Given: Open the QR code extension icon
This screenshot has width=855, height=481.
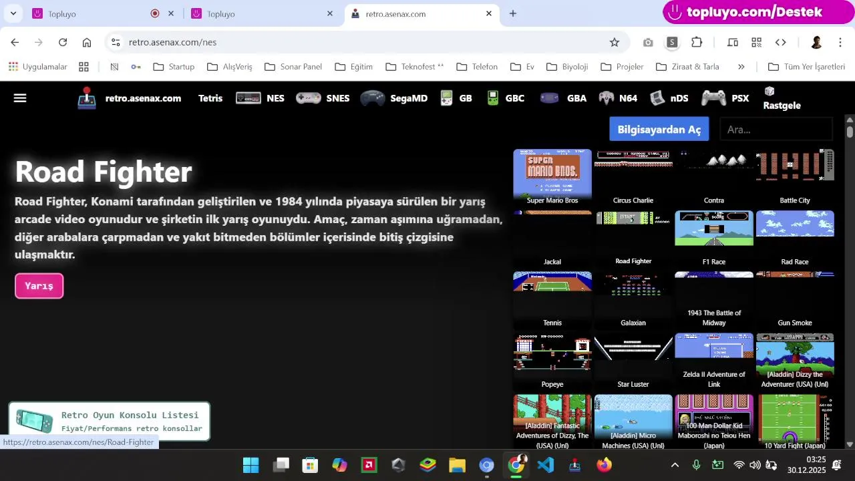Looking at the screenshot, I should [x=756, y=42].
